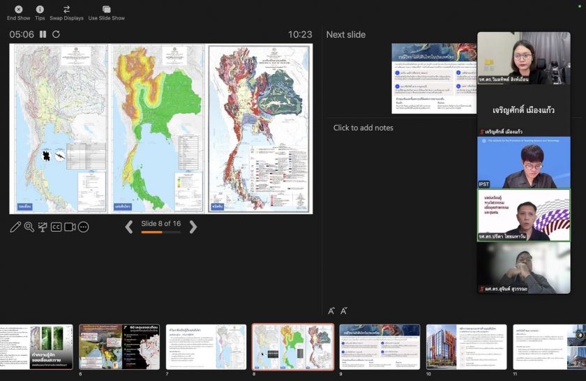
Task: Click Use Slide Show in the toolbar
Action: point(106,9)
